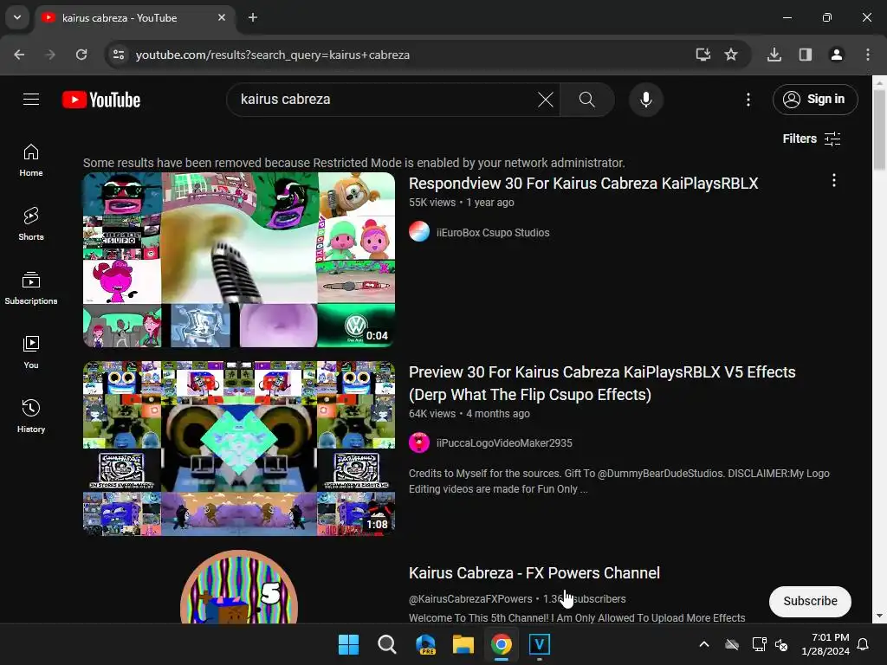
Task: Open the notification bell in taskbar
Action: click(x=863, y=644)
